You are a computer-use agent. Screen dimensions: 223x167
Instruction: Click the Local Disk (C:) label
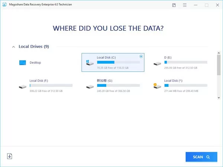pyautogui.click(x=106, y=58)
